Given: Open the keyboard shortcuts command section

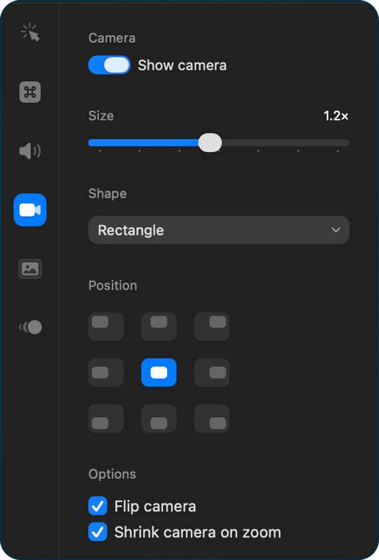Looking at the screenshot, I should click(30, 92).
